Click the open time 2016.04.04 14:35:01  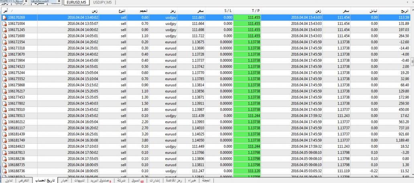[x=83, y=48]
